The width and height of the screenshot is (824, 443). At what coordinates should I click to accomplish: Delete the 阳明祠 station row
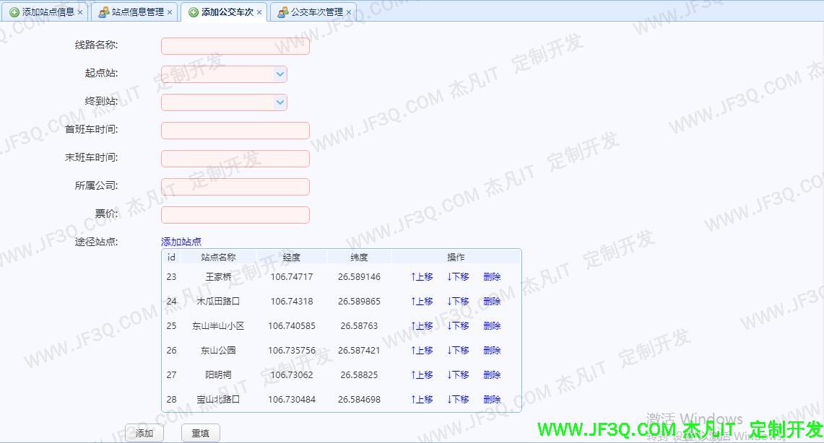(x=492, y=374)
